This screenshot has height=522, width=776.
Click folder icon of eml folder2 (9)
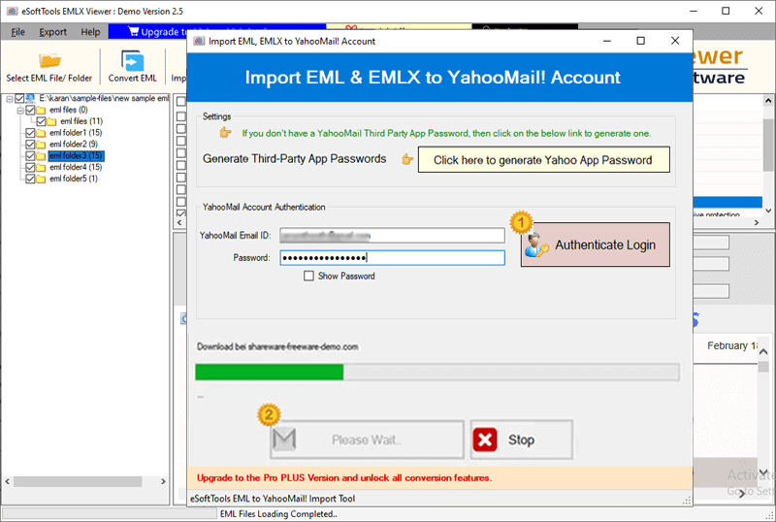click(41, 145)
